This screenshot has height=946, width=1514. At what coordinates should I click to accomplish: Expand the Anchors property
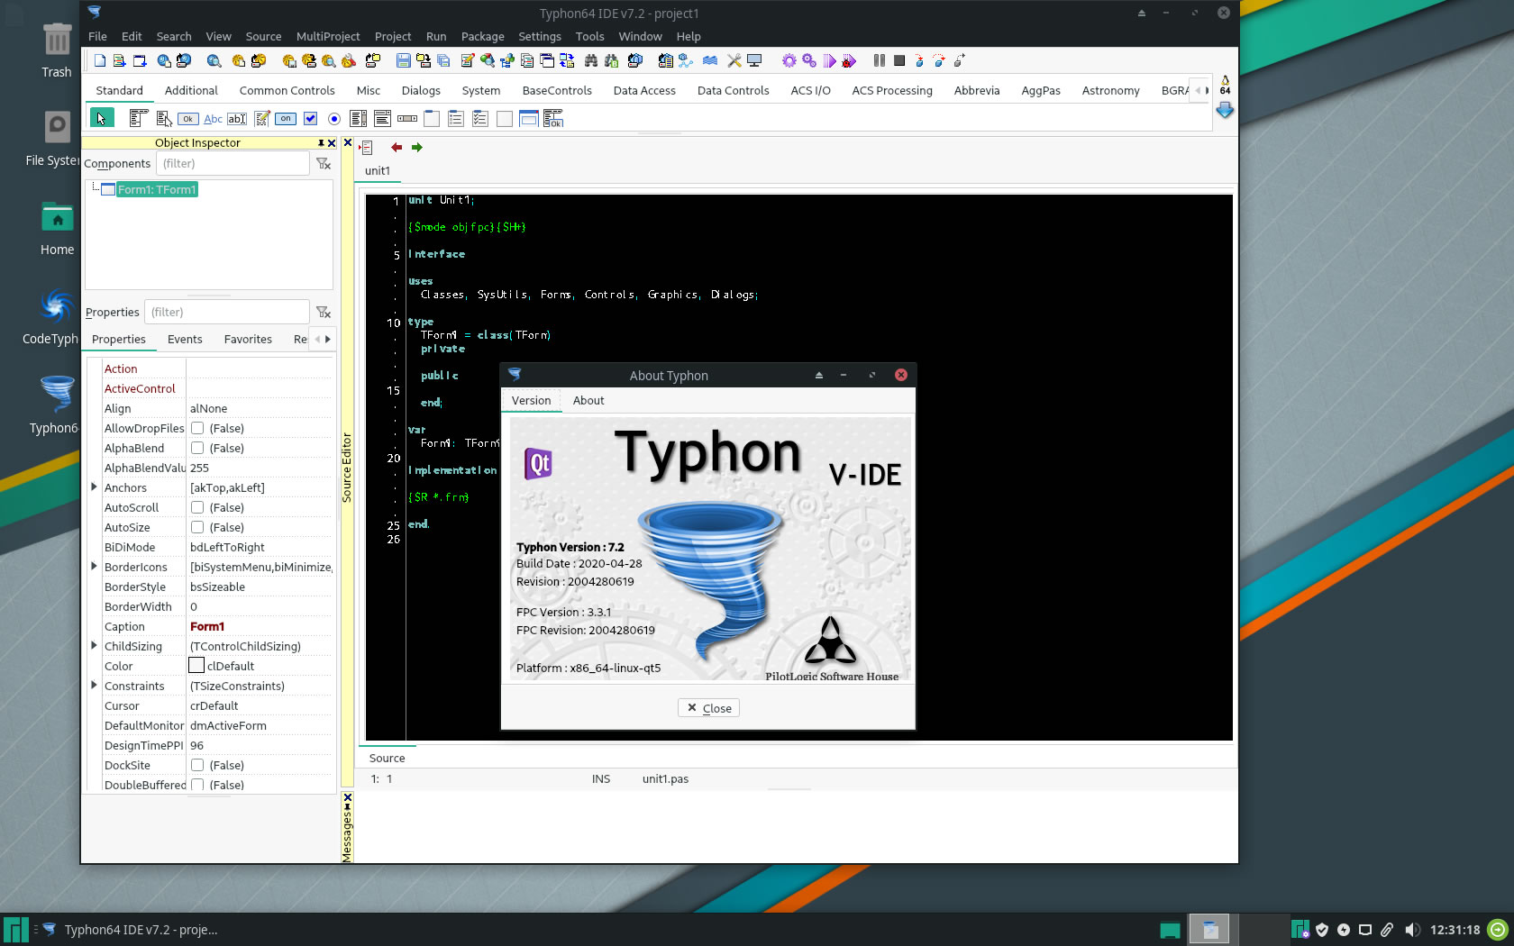(94, 487)
